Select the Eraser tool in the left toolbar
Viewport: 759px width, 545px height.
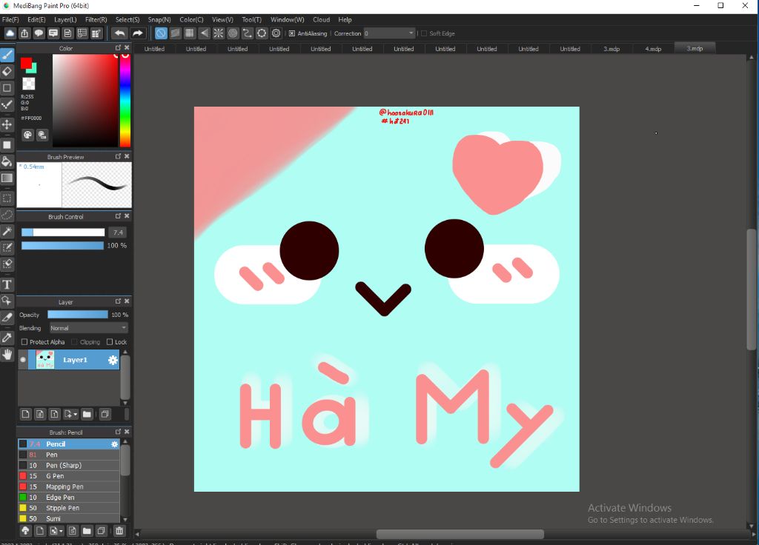(x=7, y=72)
